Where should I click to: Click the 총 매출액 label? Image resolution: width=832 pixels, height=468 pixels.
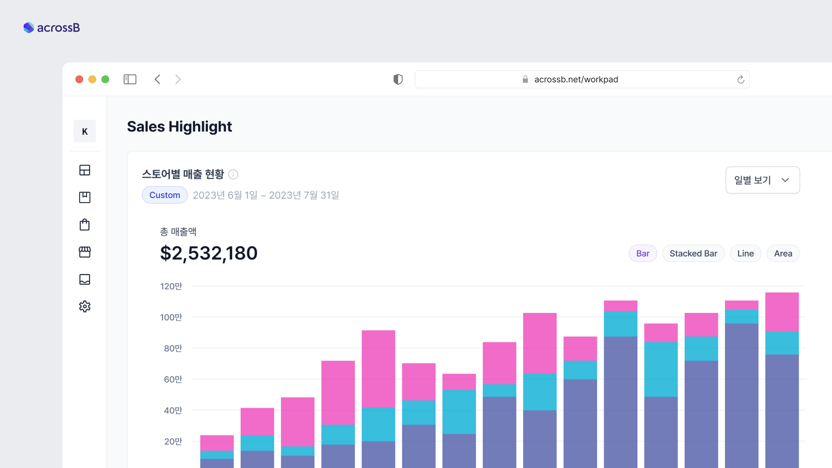click(x=178, y=231)
